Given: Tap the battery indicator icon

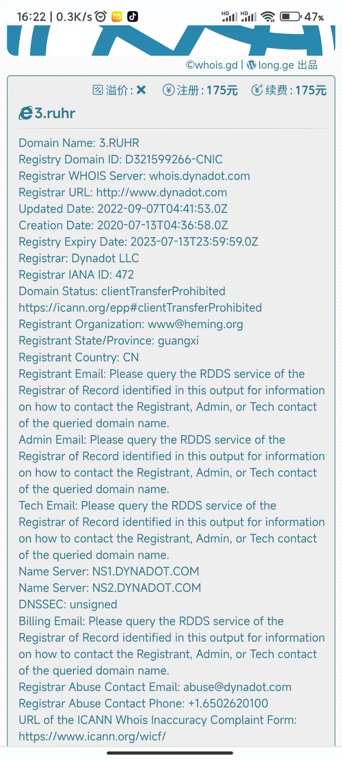Looking at the screenshot, I should click(x=290, y=17).
